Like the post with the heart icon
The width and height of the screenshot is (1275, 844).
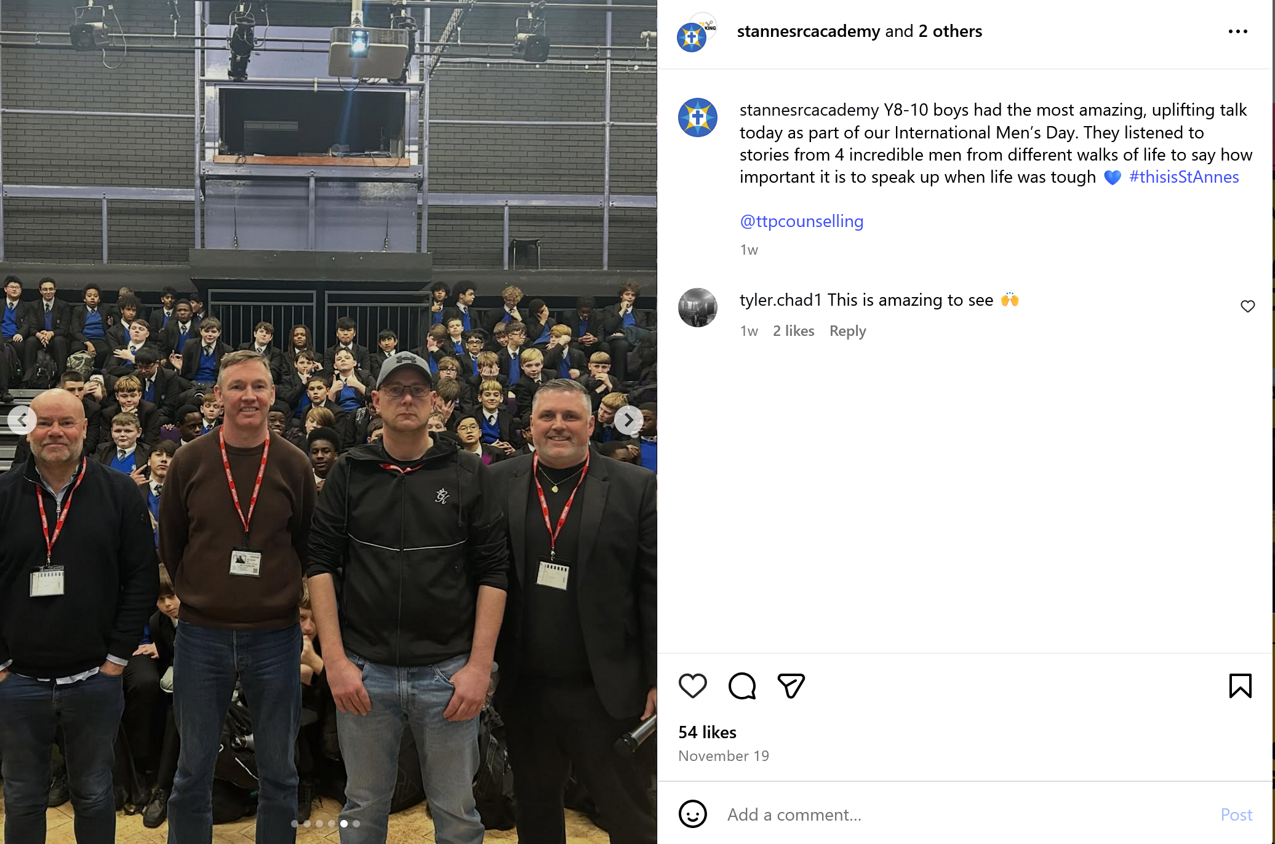(x=692, y=686)
